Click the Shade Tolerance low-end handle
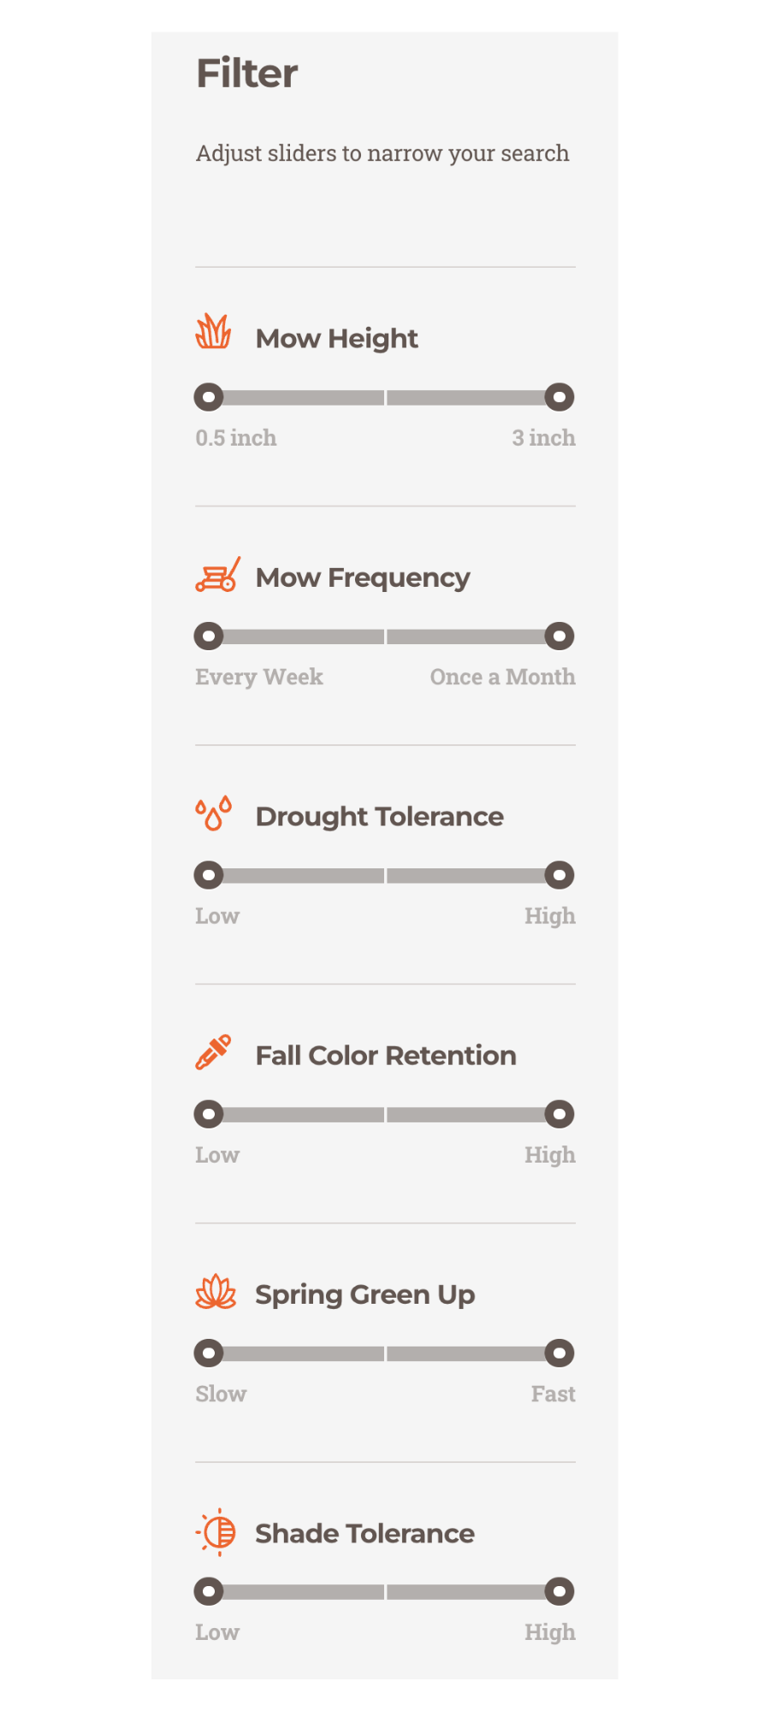Viewport: 770px width, 1711px height. [x=209, y=1591]
